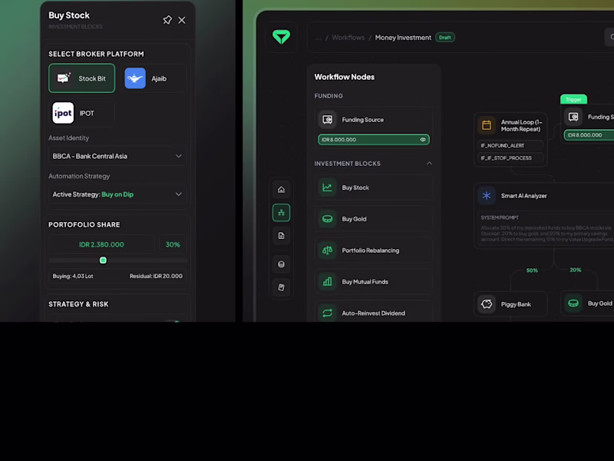This screenshot has width=614, height=461.
Task: Click IDR 8.000.000 funding amount field
Action: coord(374,140)
